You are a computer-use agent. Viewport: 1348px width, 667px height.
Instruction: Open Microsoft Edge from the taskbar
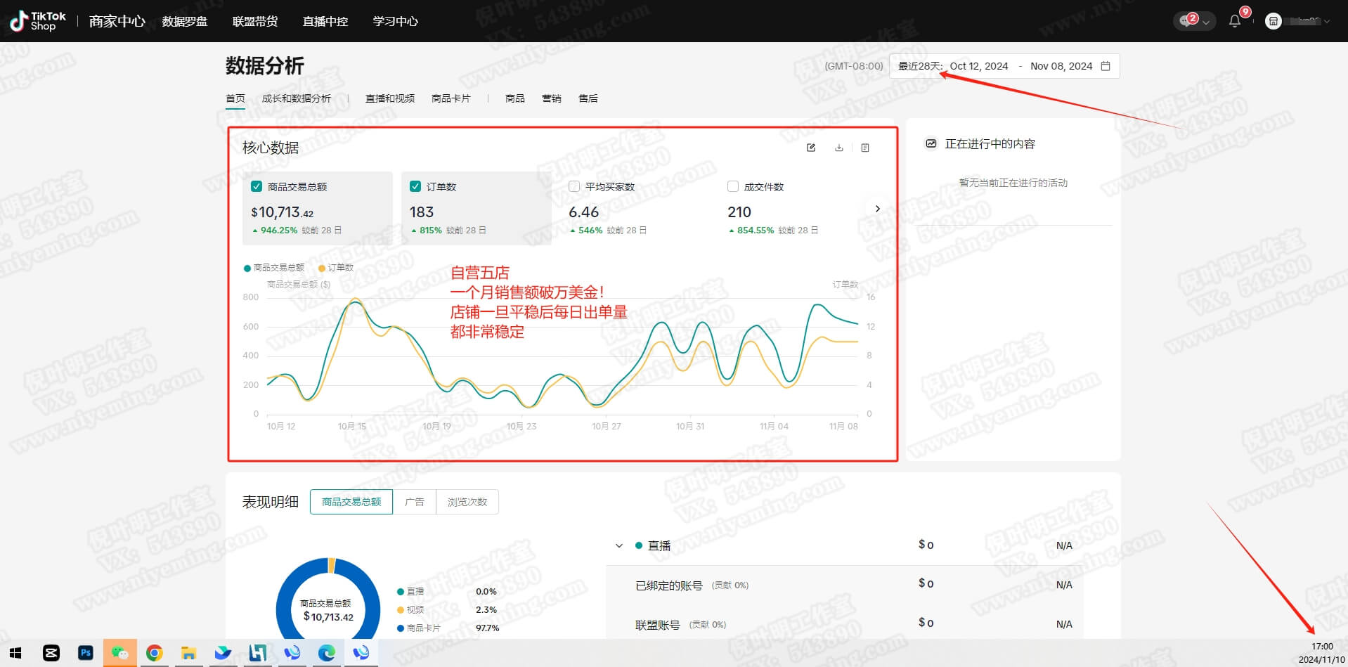click(326, 653)
